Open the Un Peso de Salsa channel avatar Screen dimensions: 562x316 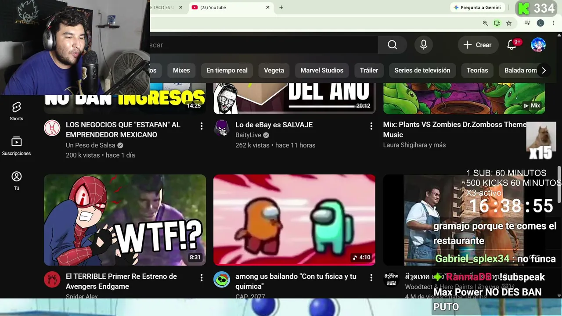(52, 128)
